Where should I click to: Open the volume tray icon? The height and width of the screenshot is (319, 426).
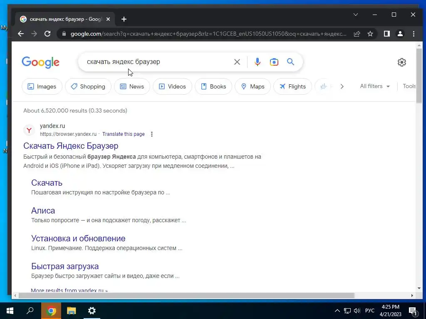(357, 311)
